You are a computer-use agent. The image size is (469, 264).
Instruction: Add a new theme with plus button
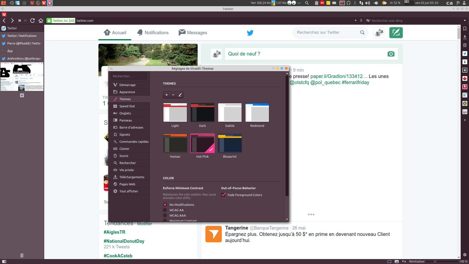click(x=166, y=95)
